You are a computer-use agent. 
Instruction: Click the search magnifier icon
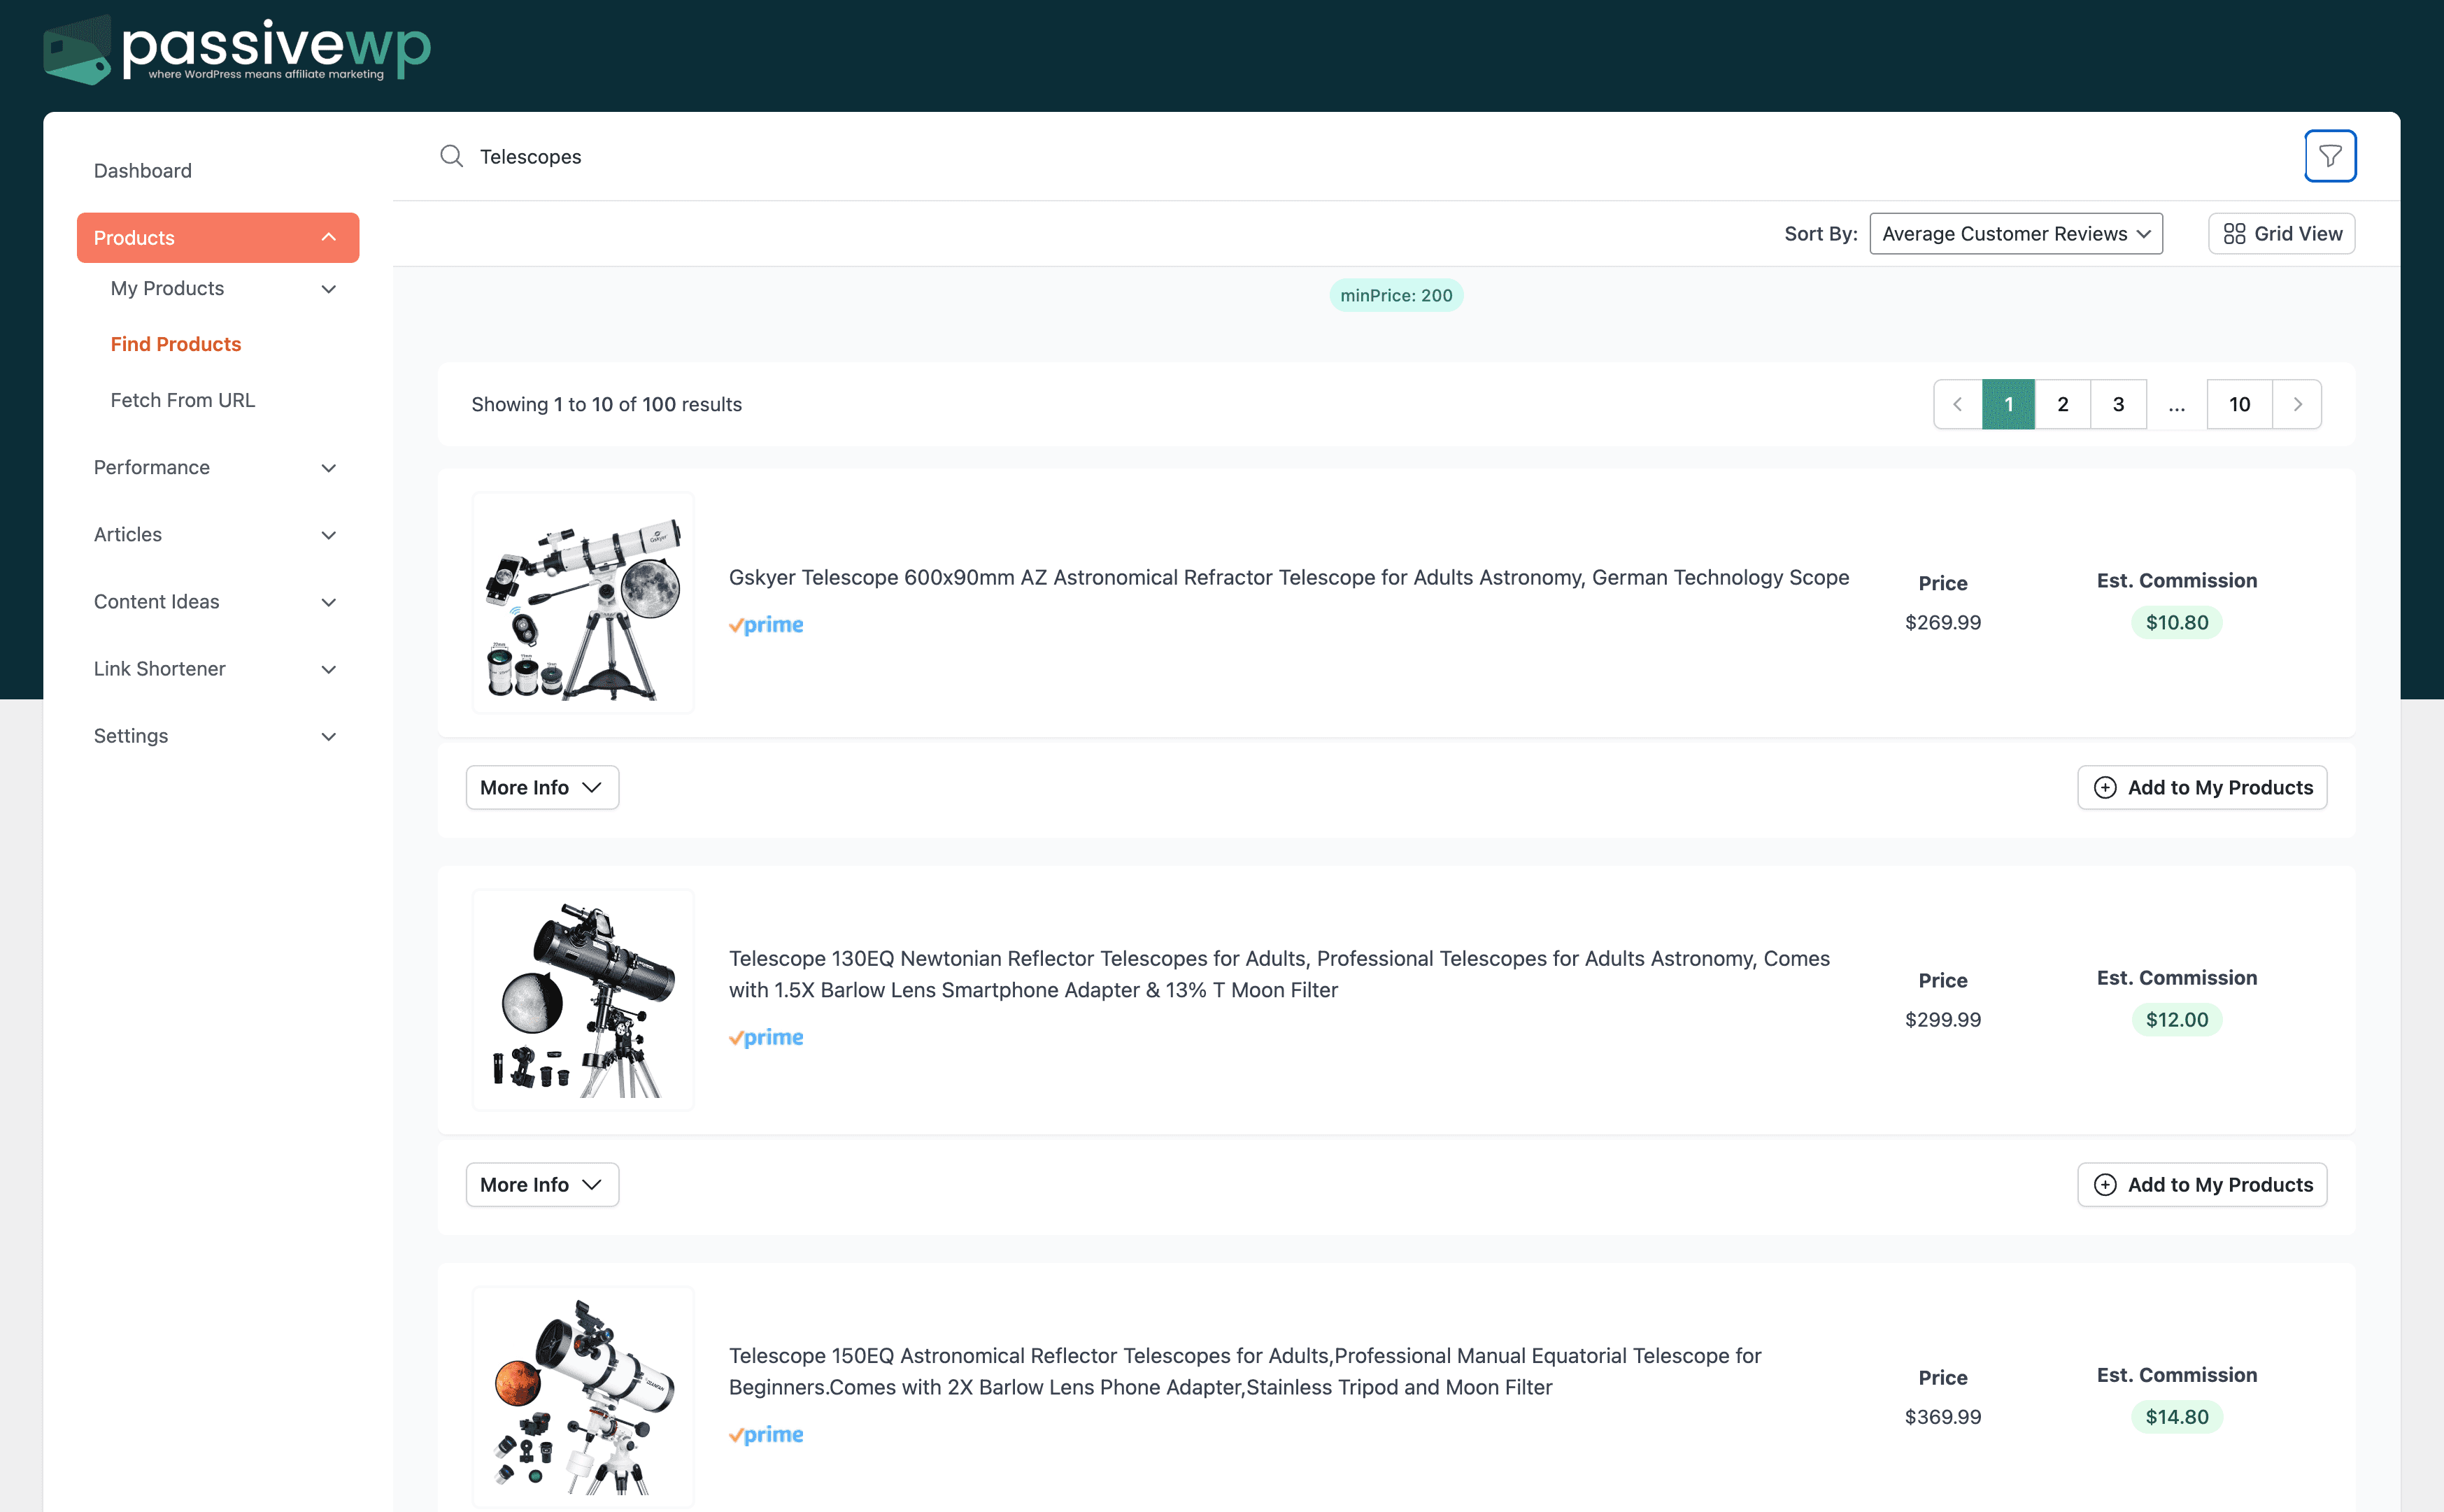click(451, 156)
